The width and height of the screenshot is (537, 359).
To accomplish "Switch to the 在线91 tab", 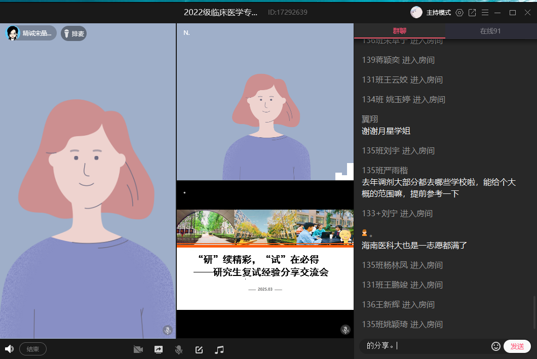I will point(490,31).
